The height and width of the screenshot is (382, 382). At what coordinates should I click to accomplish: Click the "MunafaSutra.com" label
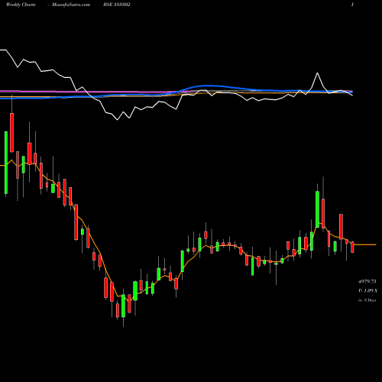[x=71, y=5]
